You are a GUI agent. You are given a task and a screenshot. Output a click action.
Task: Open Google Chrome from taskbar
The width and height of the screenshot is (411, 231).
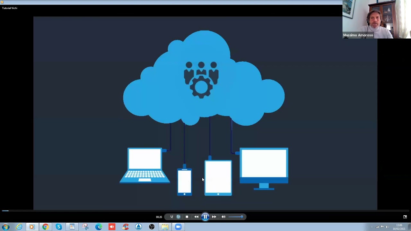[45, 227]
